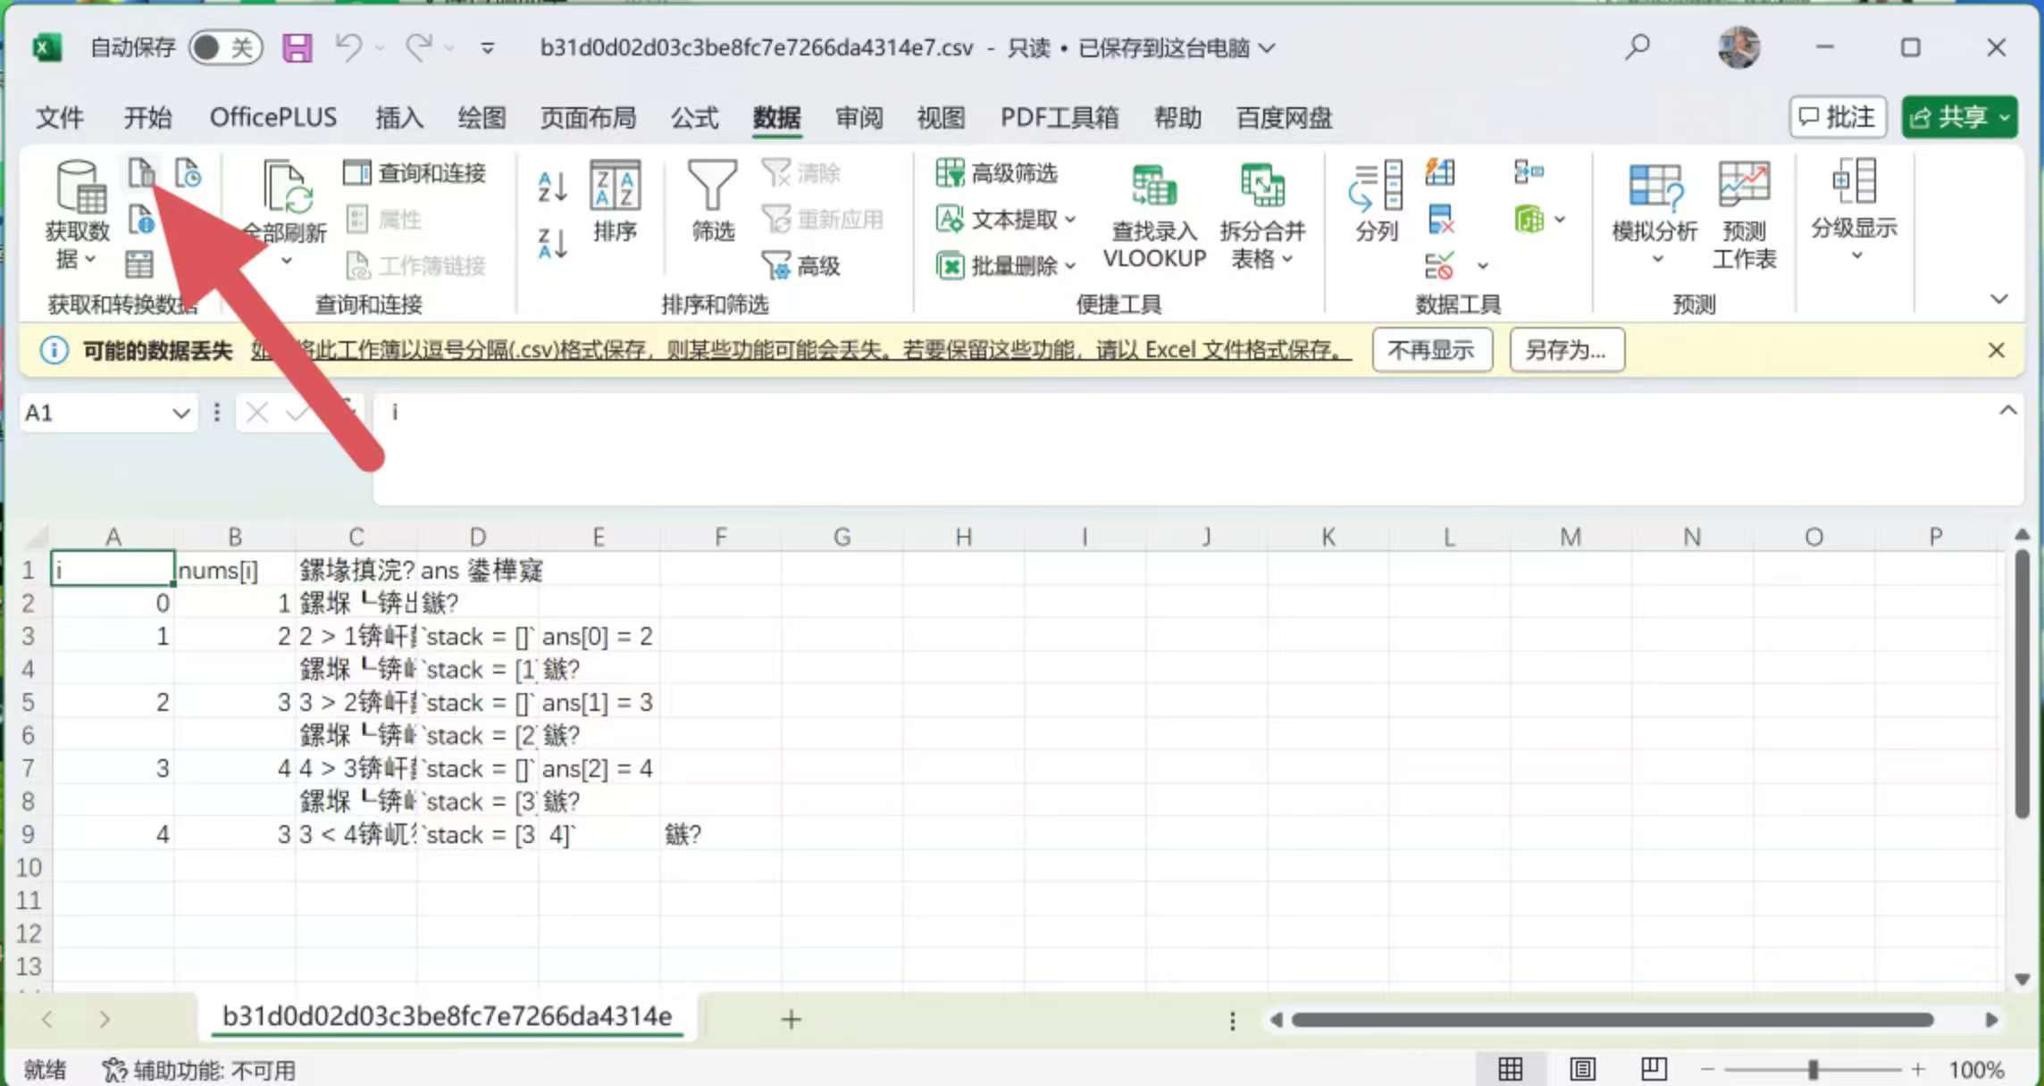2044x1086 pixels.
Task: Open the Name Box dropdown arrow
Action: (180, 413)
